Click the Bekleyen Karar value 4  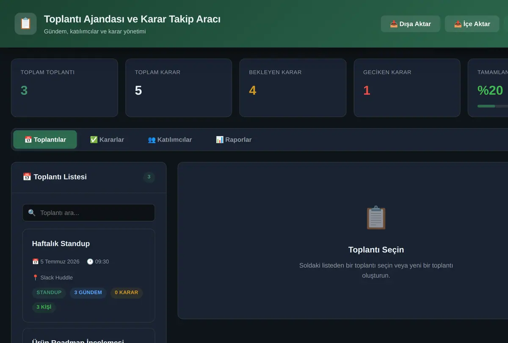click(x=253, y=90)
